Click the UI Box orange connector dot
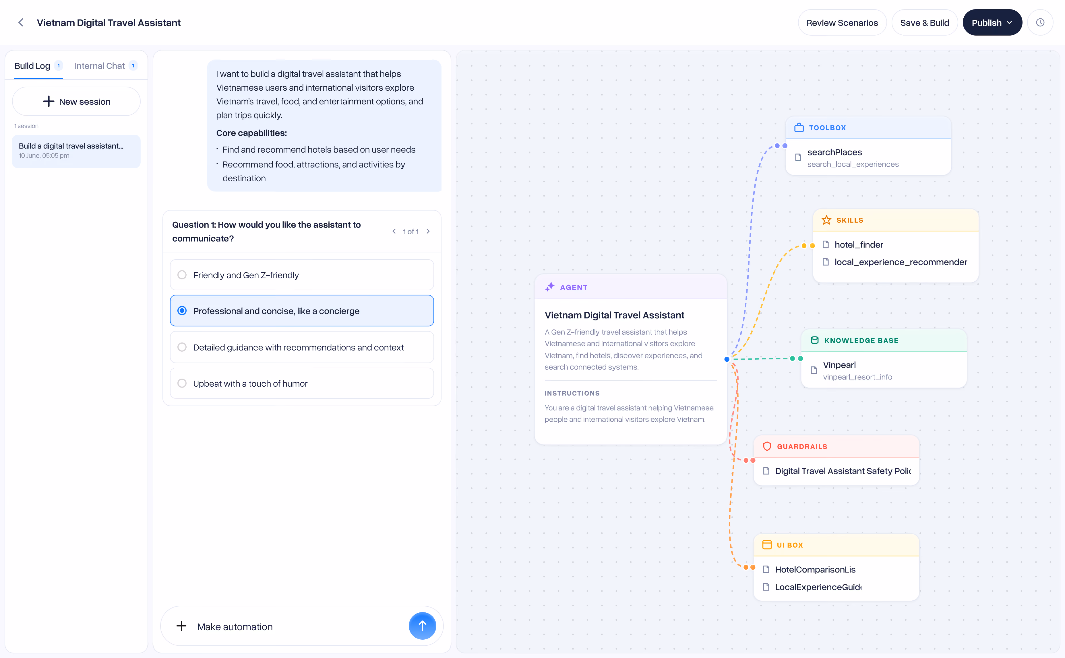 (753, 567)
